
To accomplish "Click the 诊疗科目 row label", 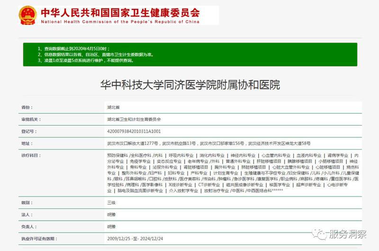I will 29,155.
